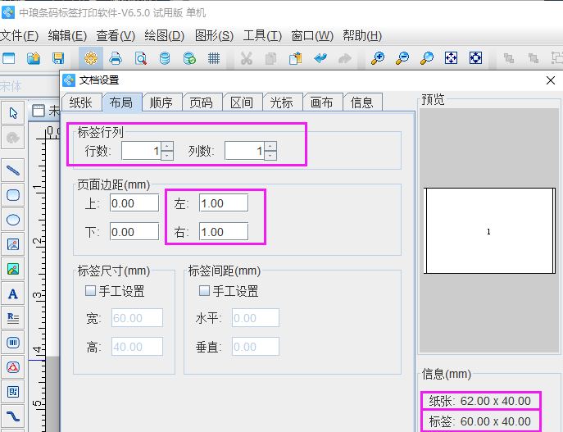The width and height of the screenshot is (563, 432).
Task: Toggle the grid display icon
Action: (214, 58)
